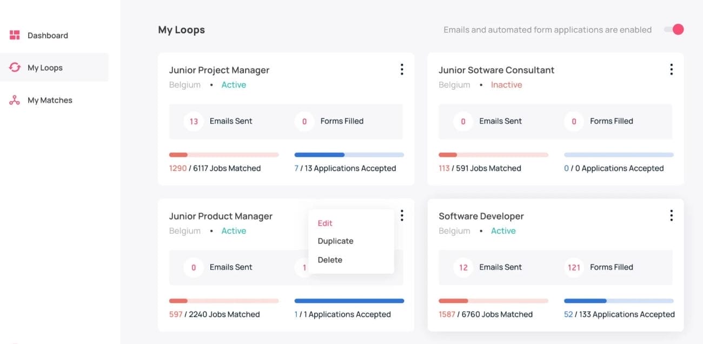Choose Delete from the context menu

(x=330, y=260)
